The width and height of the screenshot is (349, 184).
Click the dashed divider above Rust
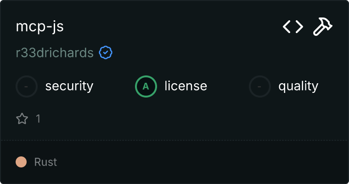[174, 140]
